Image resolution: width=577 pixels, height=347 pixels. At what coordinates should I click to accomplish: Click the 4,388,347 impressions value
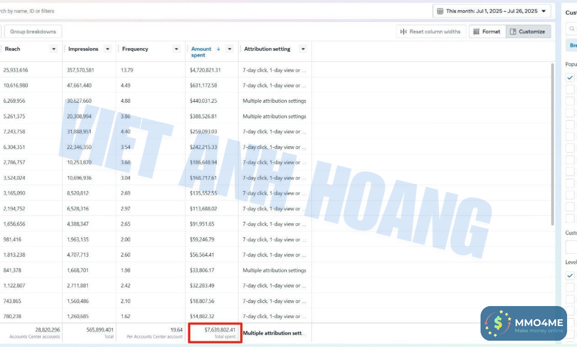pos(78,224)
